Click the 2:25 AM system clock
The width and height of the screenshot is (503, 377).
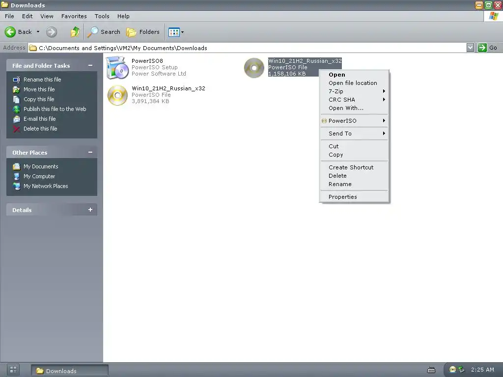click(482, 370)
